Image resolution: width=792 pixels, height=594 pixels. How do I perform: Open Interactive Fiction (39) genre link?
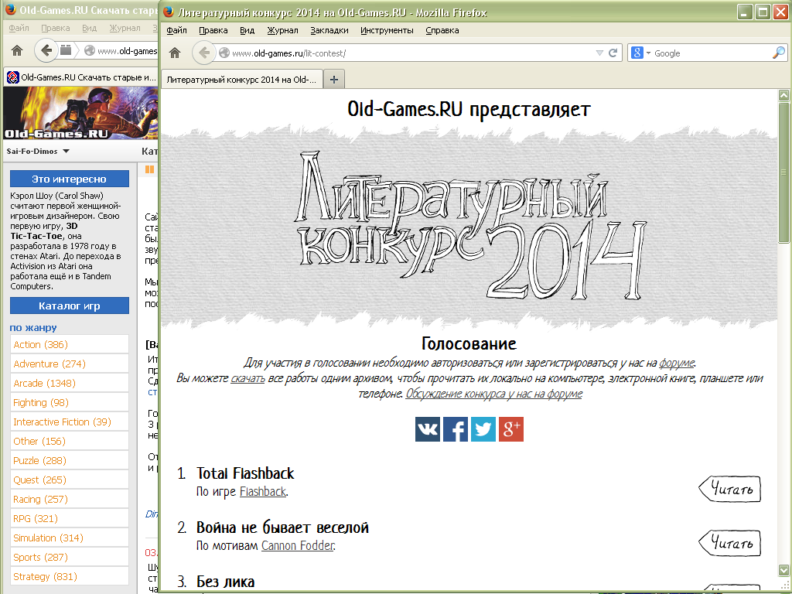click(x=62, y=422)
